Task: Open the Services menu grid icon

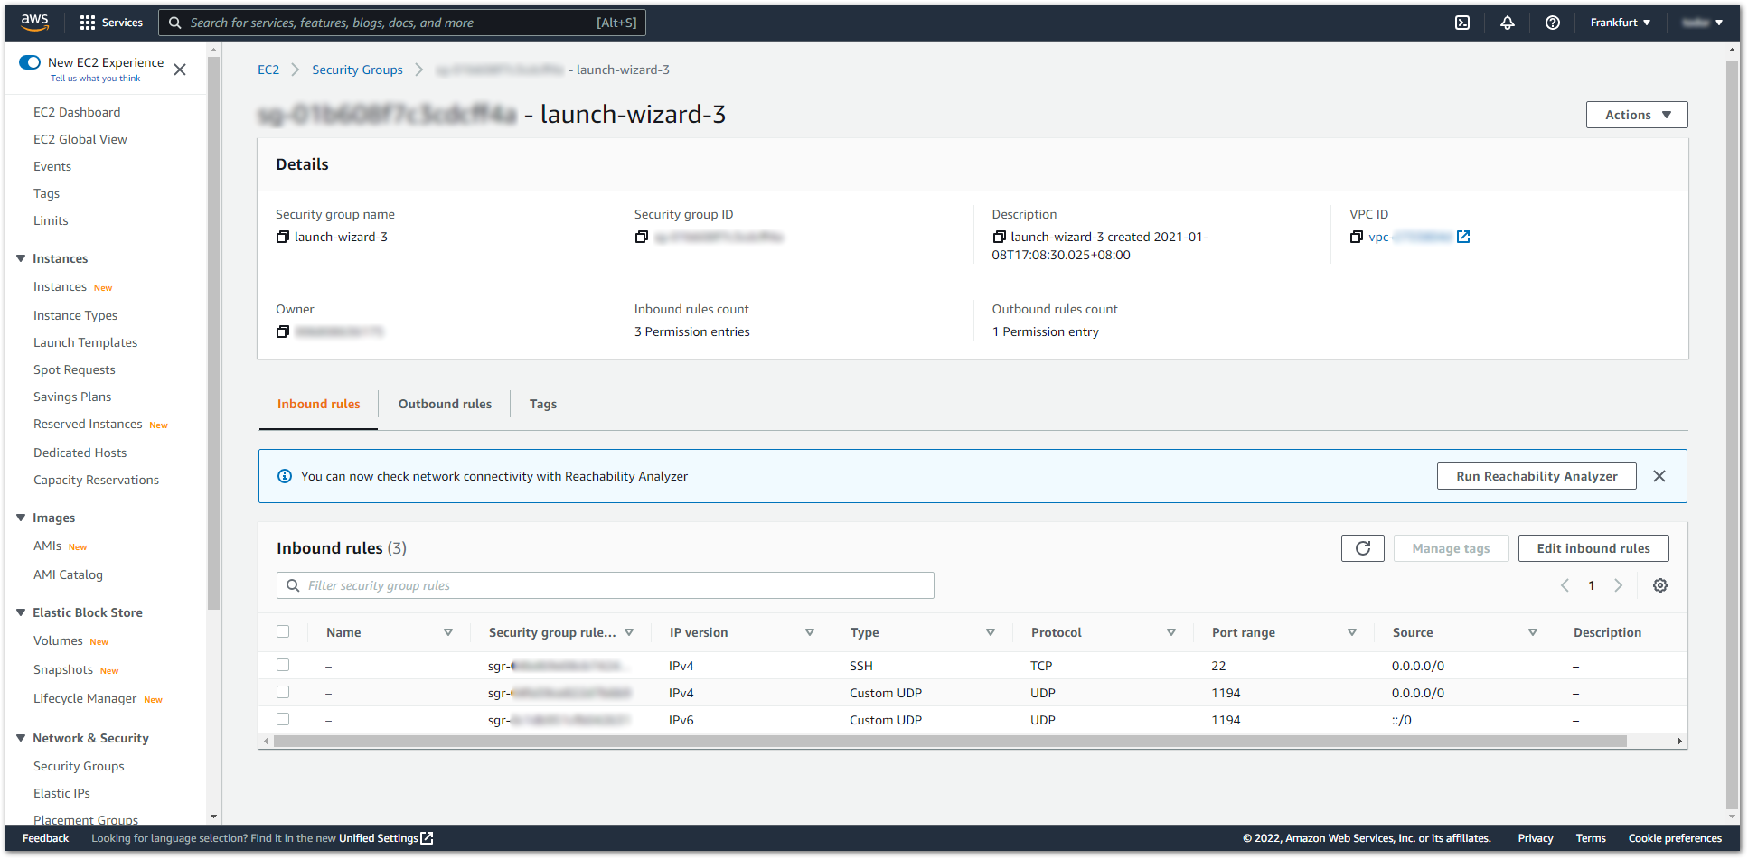Action: pyautogui.click(x=86, y=22)
